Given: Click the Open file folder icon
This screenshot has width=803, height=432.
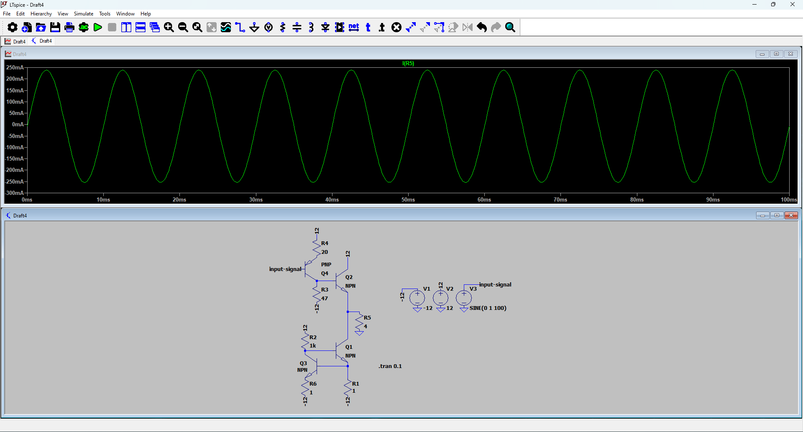Looking at the screenshot, I should click(x=41, y=28).
